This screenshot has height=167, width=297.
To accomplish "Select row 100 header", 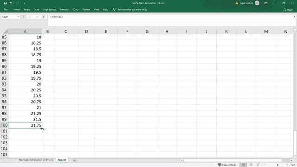I will click(4, 125).
